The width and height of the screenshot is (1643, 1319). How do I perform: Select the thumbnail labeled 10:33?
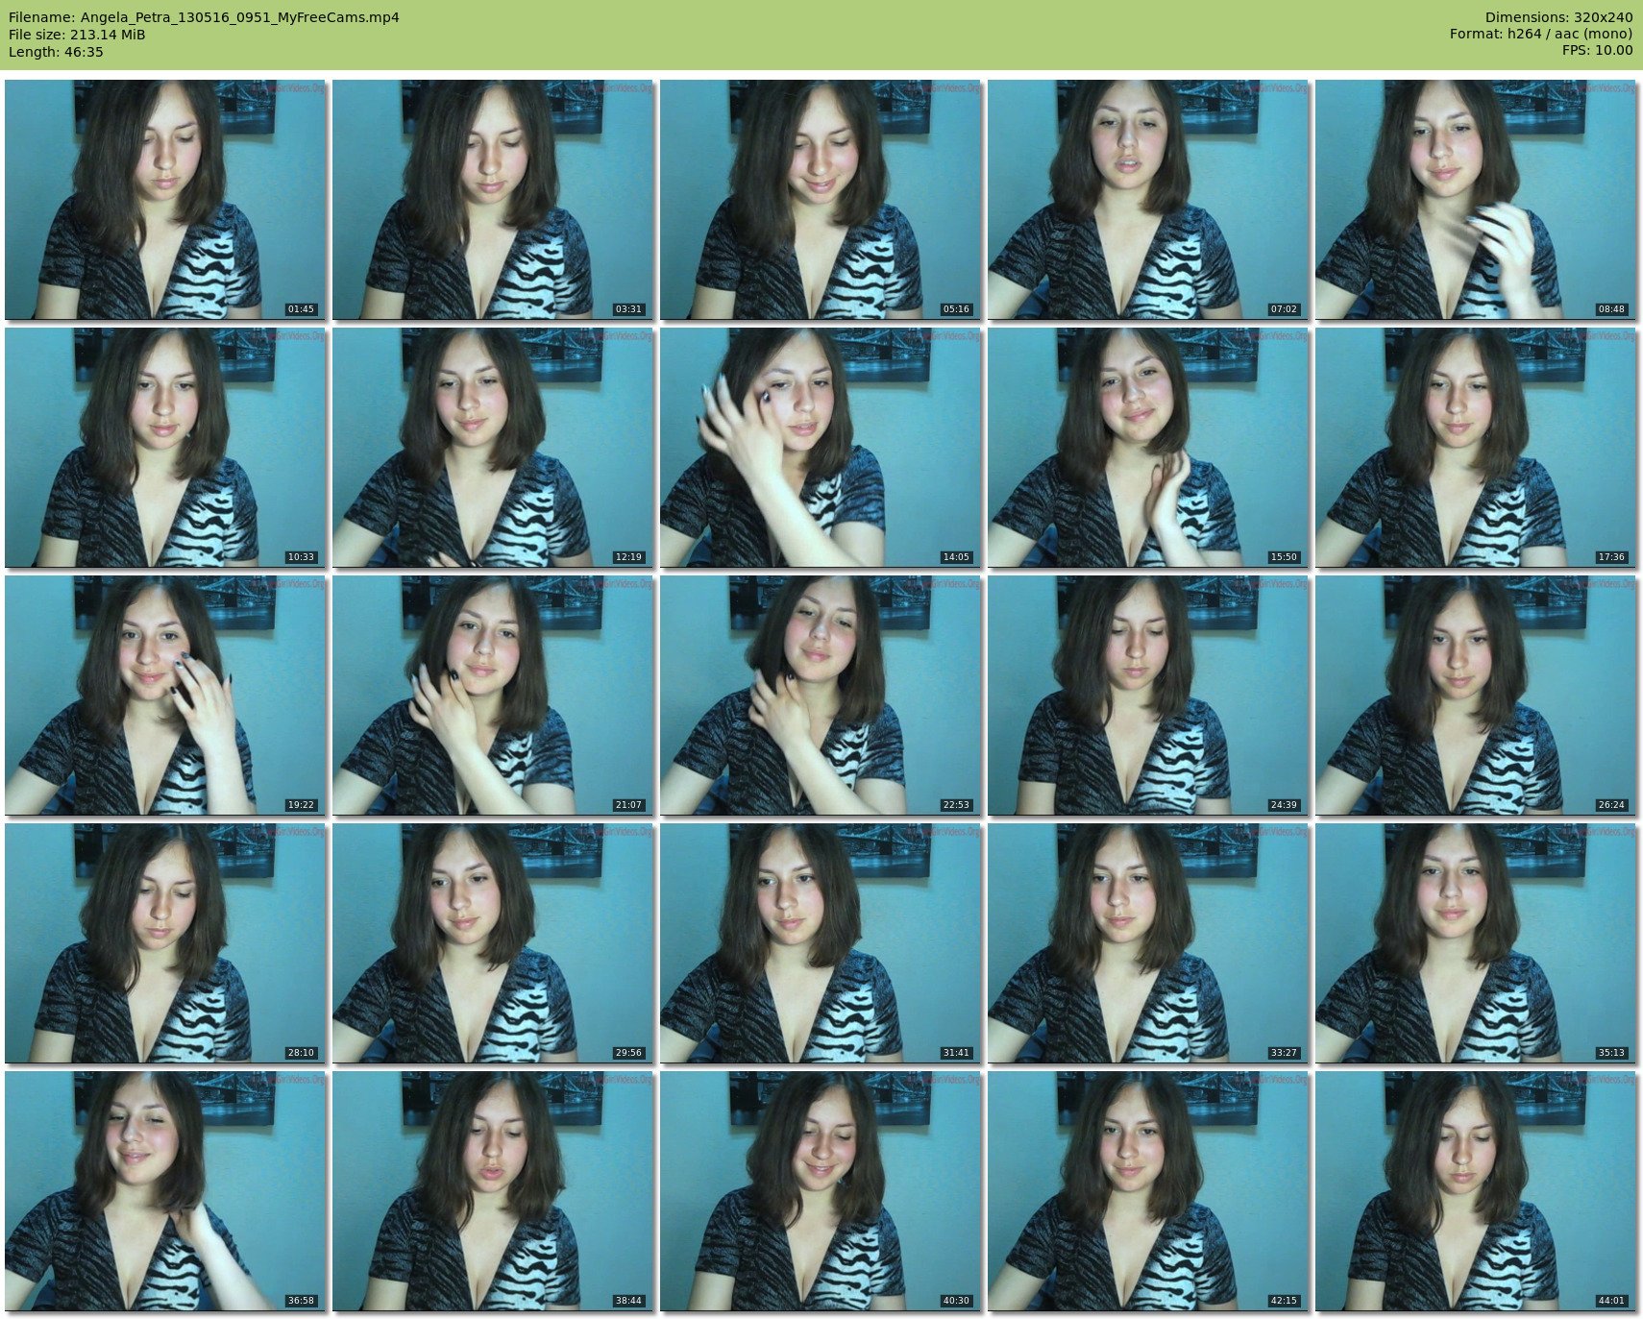click(165, 448)
